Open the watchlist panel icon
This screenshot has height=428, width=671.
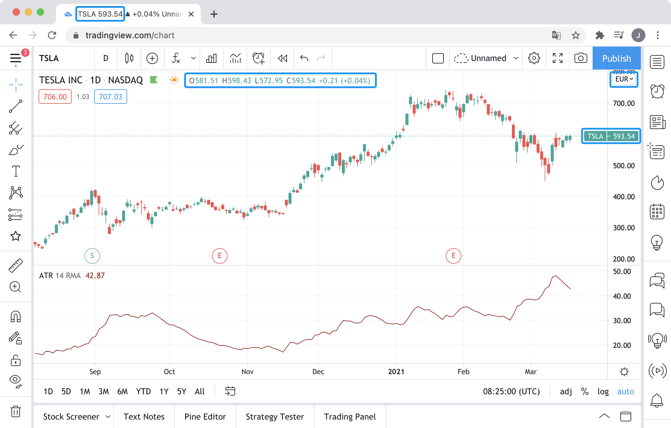coord(657,62)
